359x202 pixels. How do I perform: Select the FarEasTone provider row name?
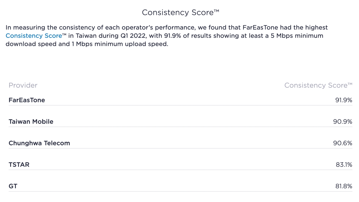pyautogui.click(x=27, y=100)
